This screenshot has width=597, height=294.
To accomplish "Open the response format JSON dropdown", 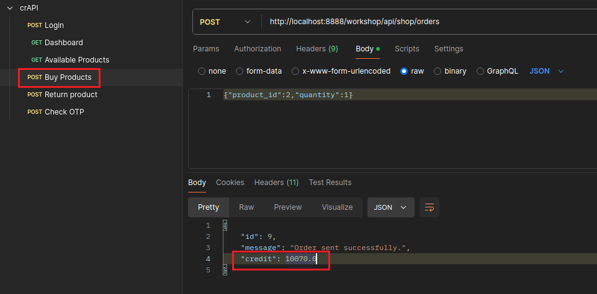I will point(390,207).
